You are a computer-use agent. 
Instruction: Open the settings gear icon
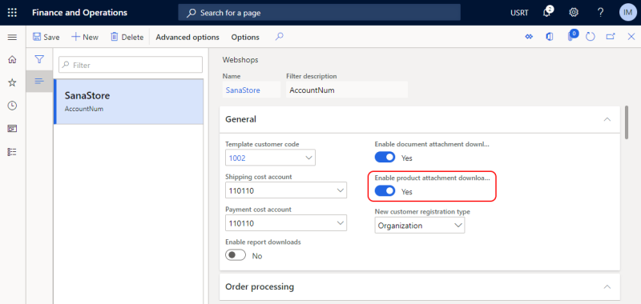coord(574,13)
